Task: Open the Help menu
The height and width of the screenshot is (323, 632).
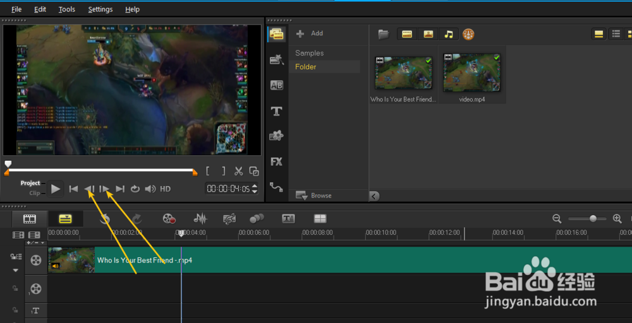Action: click(x=132, y=9)
